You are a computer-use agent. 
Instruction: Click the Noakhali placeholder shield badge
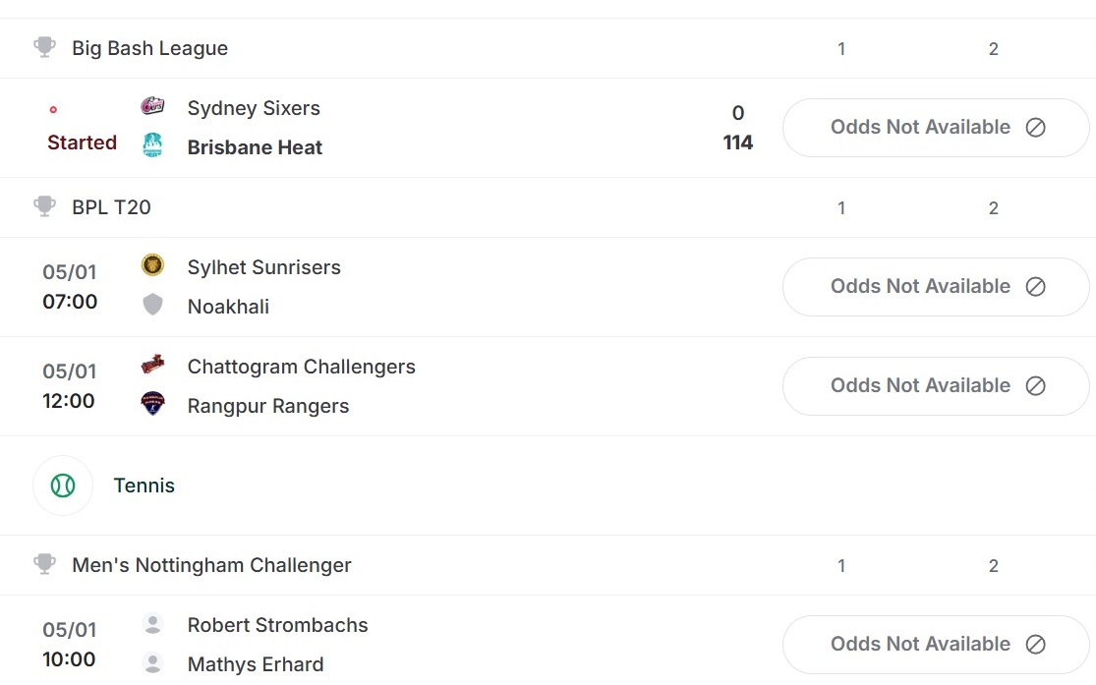pos(152,304)
